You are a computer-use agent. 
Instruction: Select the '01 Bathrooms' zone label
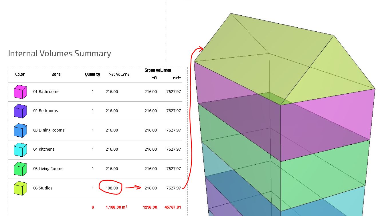click(x=46, y=92)
